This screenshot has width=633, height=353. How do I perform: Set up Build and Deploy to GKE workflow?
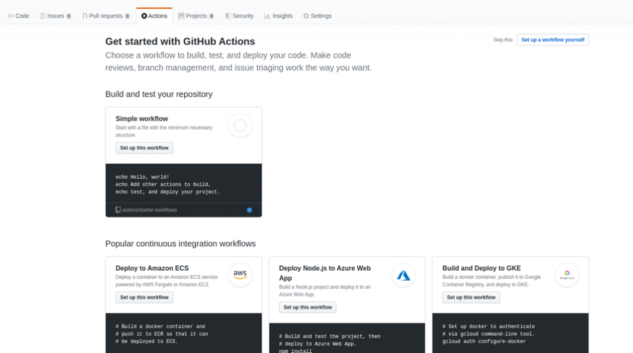pos(470,297)
